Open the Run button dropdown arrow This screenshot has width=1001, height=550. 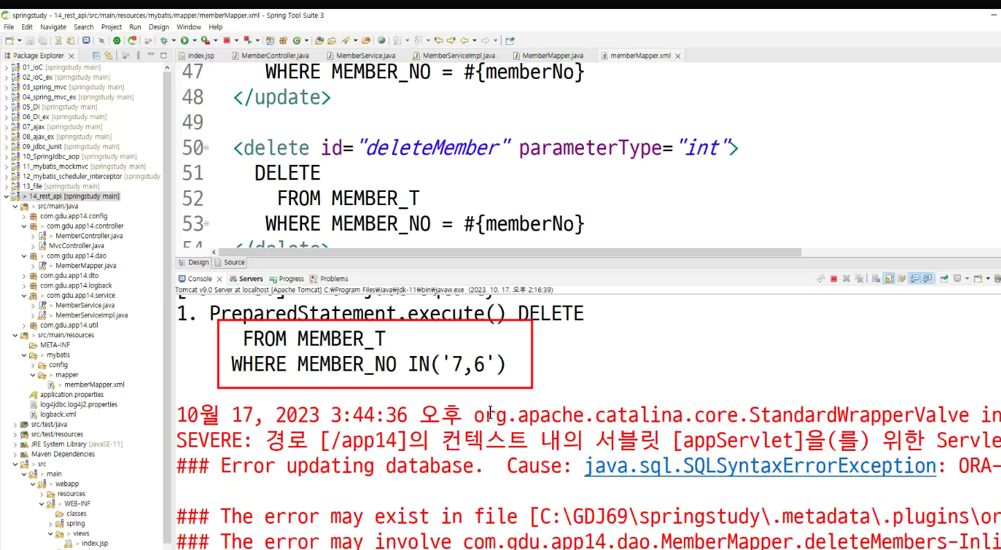pos(194,41)
